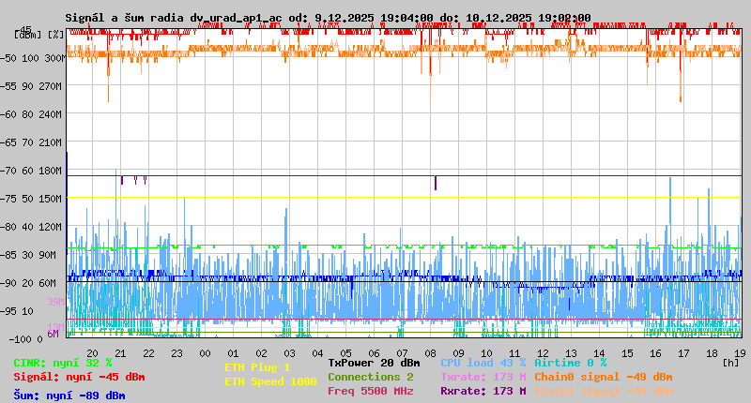Click the Freq 5500 MHz legend label

(x=370, y=391)
